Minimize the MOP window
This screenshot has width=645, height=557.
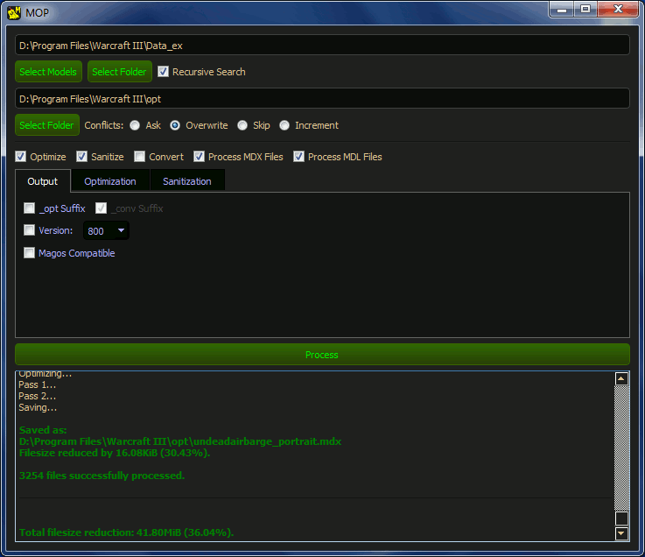coord(562,9)
